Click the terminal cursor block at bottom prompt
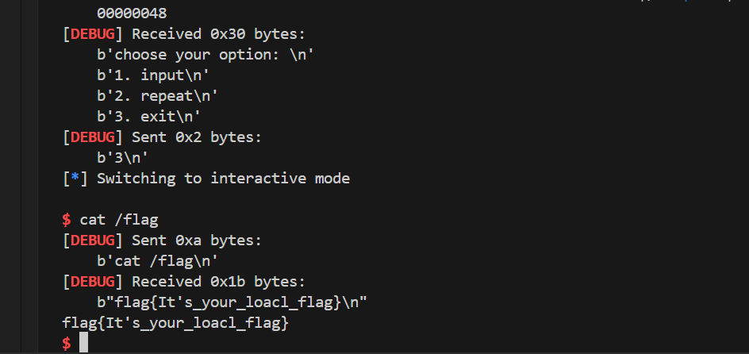The height and width of the screenshot is (354, 749). click(83, 343)
